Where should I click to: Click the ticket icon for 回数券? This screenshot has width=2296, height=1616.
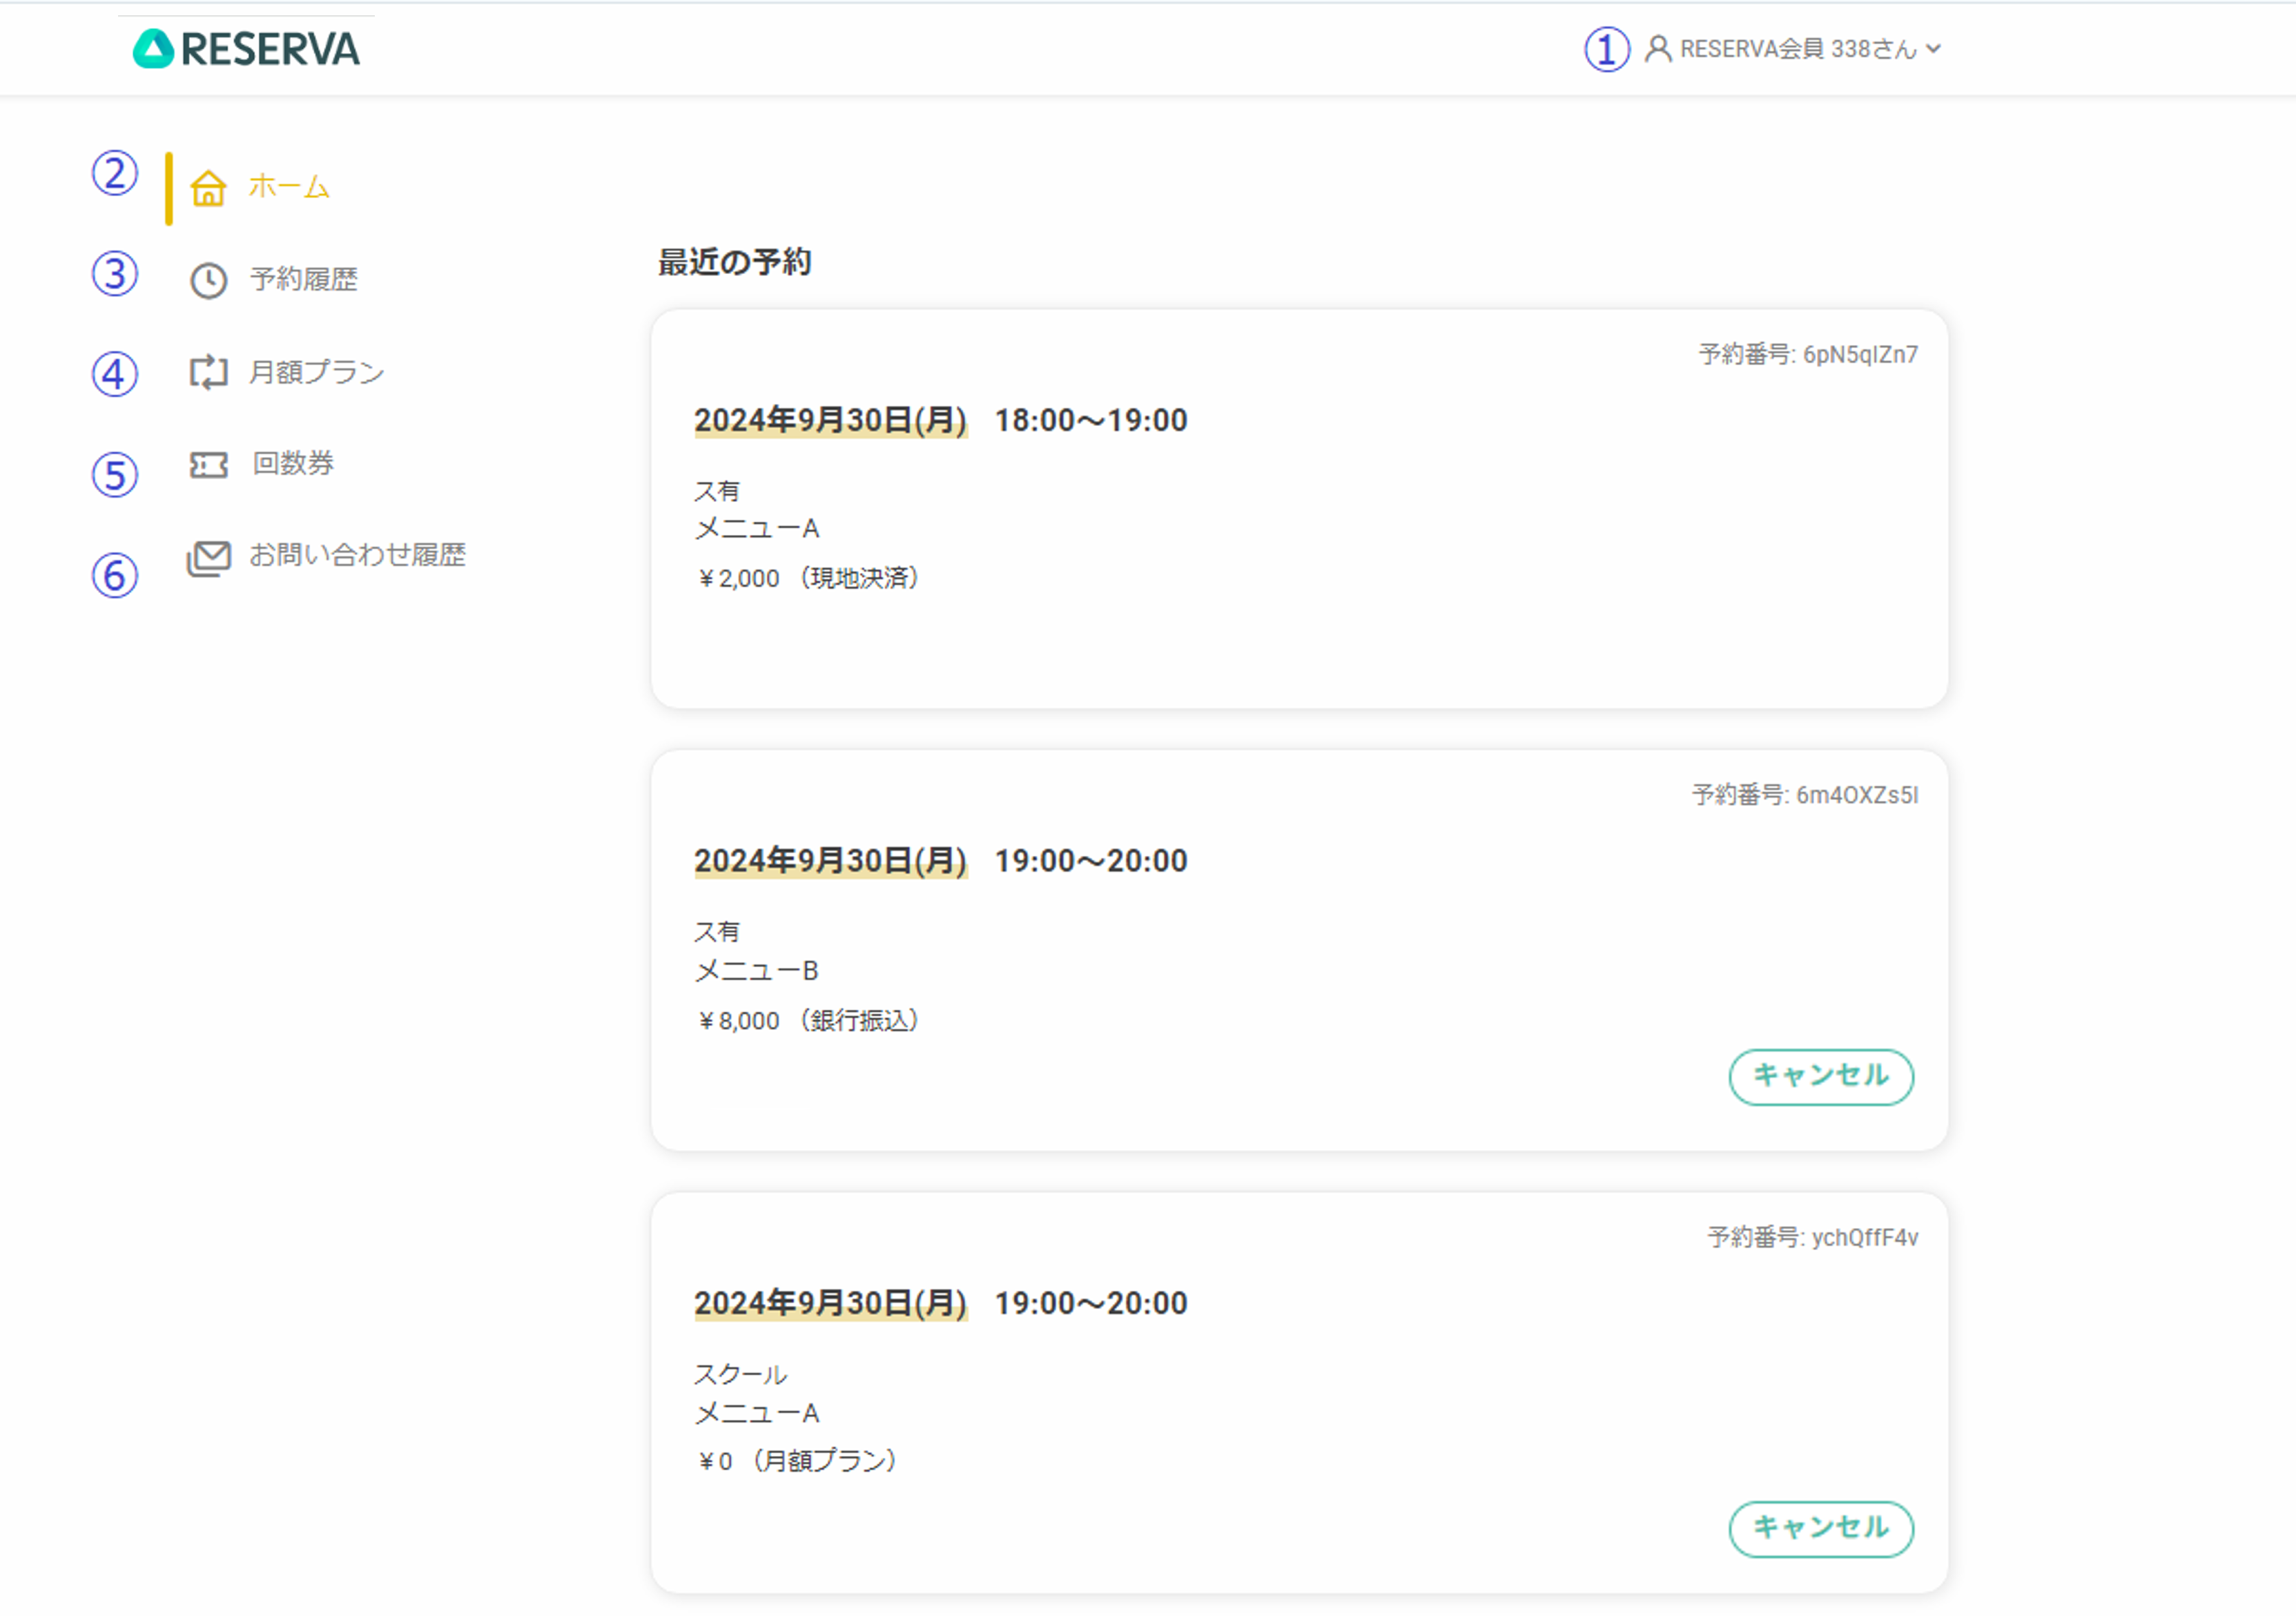tap(208, 464)
